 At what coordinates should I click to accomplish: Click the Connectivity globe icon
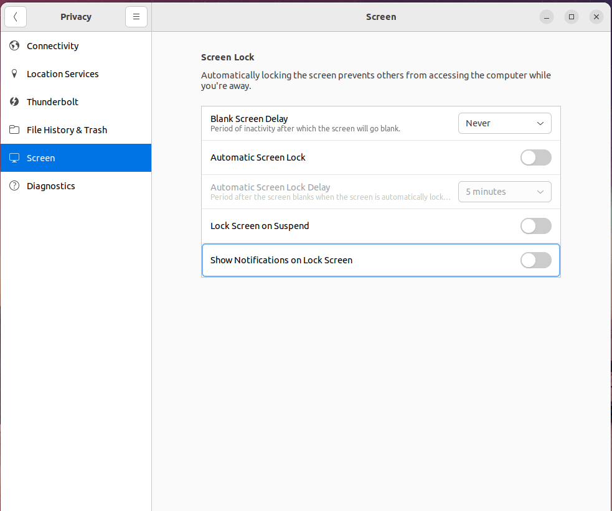(14, 46)
